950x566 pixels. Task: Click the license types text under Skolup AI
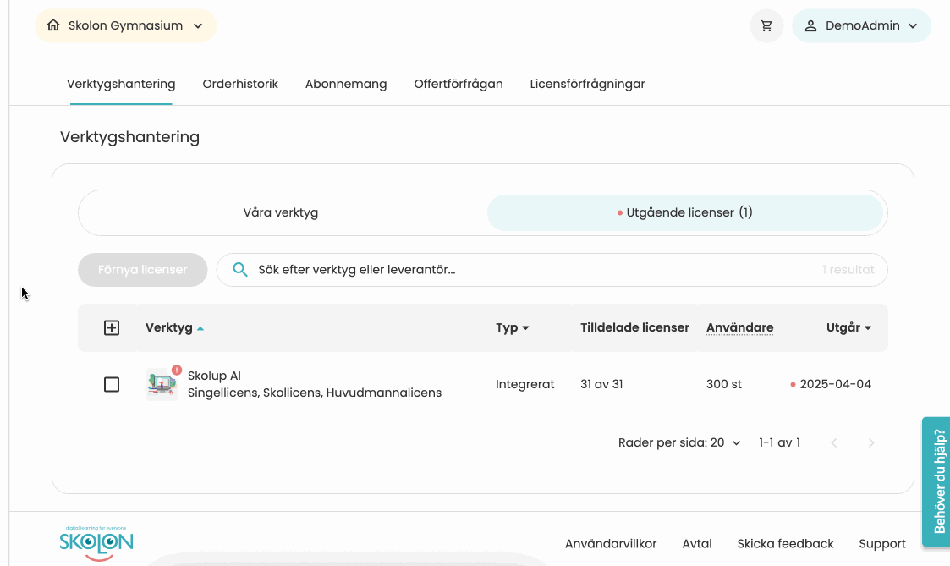click(x=315, y=393)
